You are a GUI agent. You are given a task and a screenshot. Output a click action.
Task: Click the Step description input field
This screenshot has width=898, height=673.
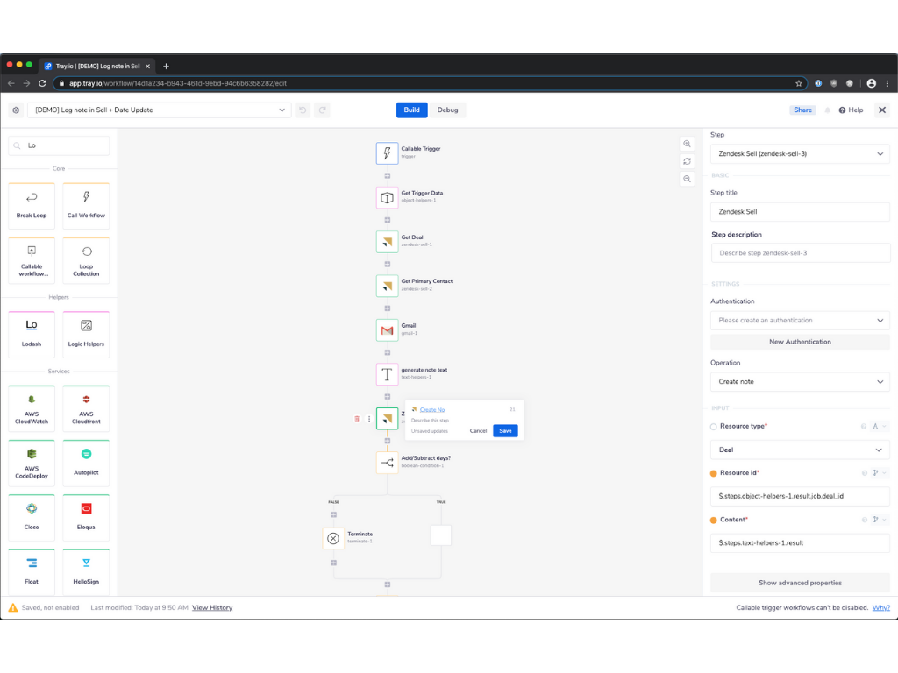pyautogui.click(x=799, y=253)
